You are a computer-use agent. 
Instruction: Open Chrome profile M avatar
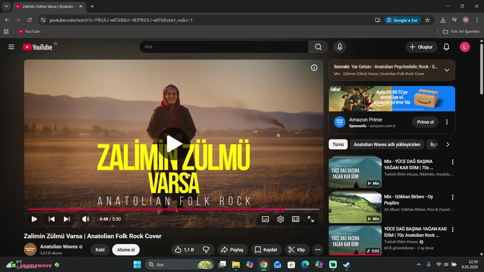click(465, 20)
